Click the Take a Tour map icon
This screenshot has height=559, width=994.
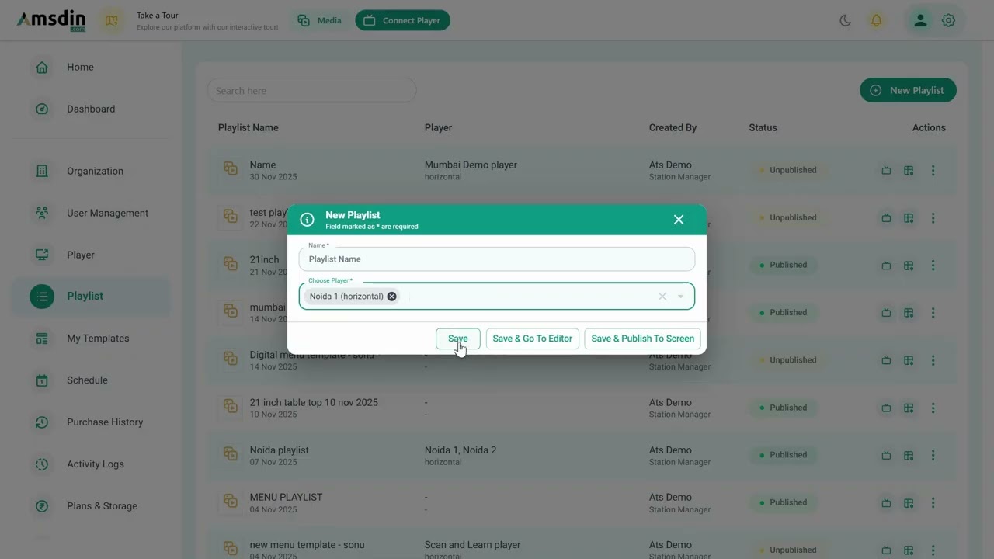(112, 21)
